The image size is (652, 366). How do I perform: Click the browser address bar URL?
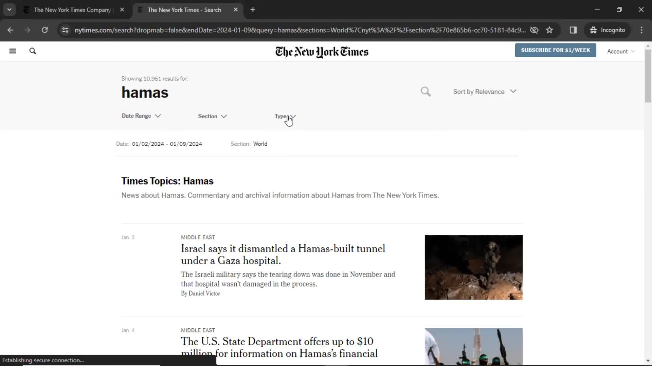(300, 30)
